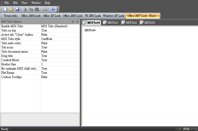Open the File menu
This screenshot has height=131, width=198.
click(x=7, y=3)
